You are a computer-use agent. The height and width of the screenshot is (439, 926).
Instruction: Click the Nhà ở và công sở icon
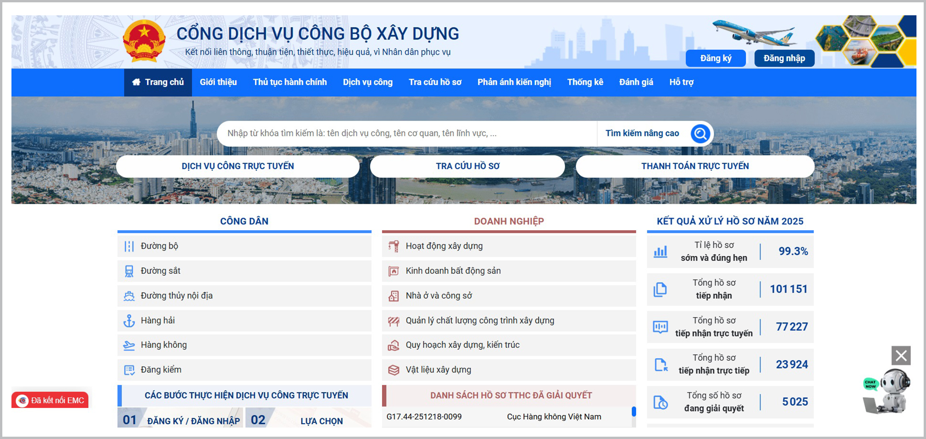coord(393,295)
